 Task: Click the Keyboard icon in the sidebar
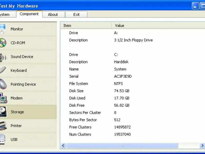[x=3, y=70]
